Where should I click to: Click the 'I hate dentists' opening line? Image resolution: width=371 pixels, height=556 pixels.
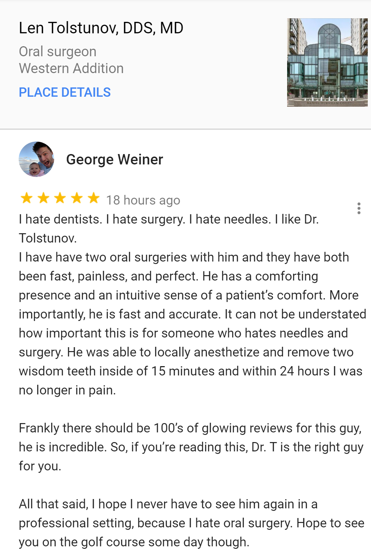169,229
